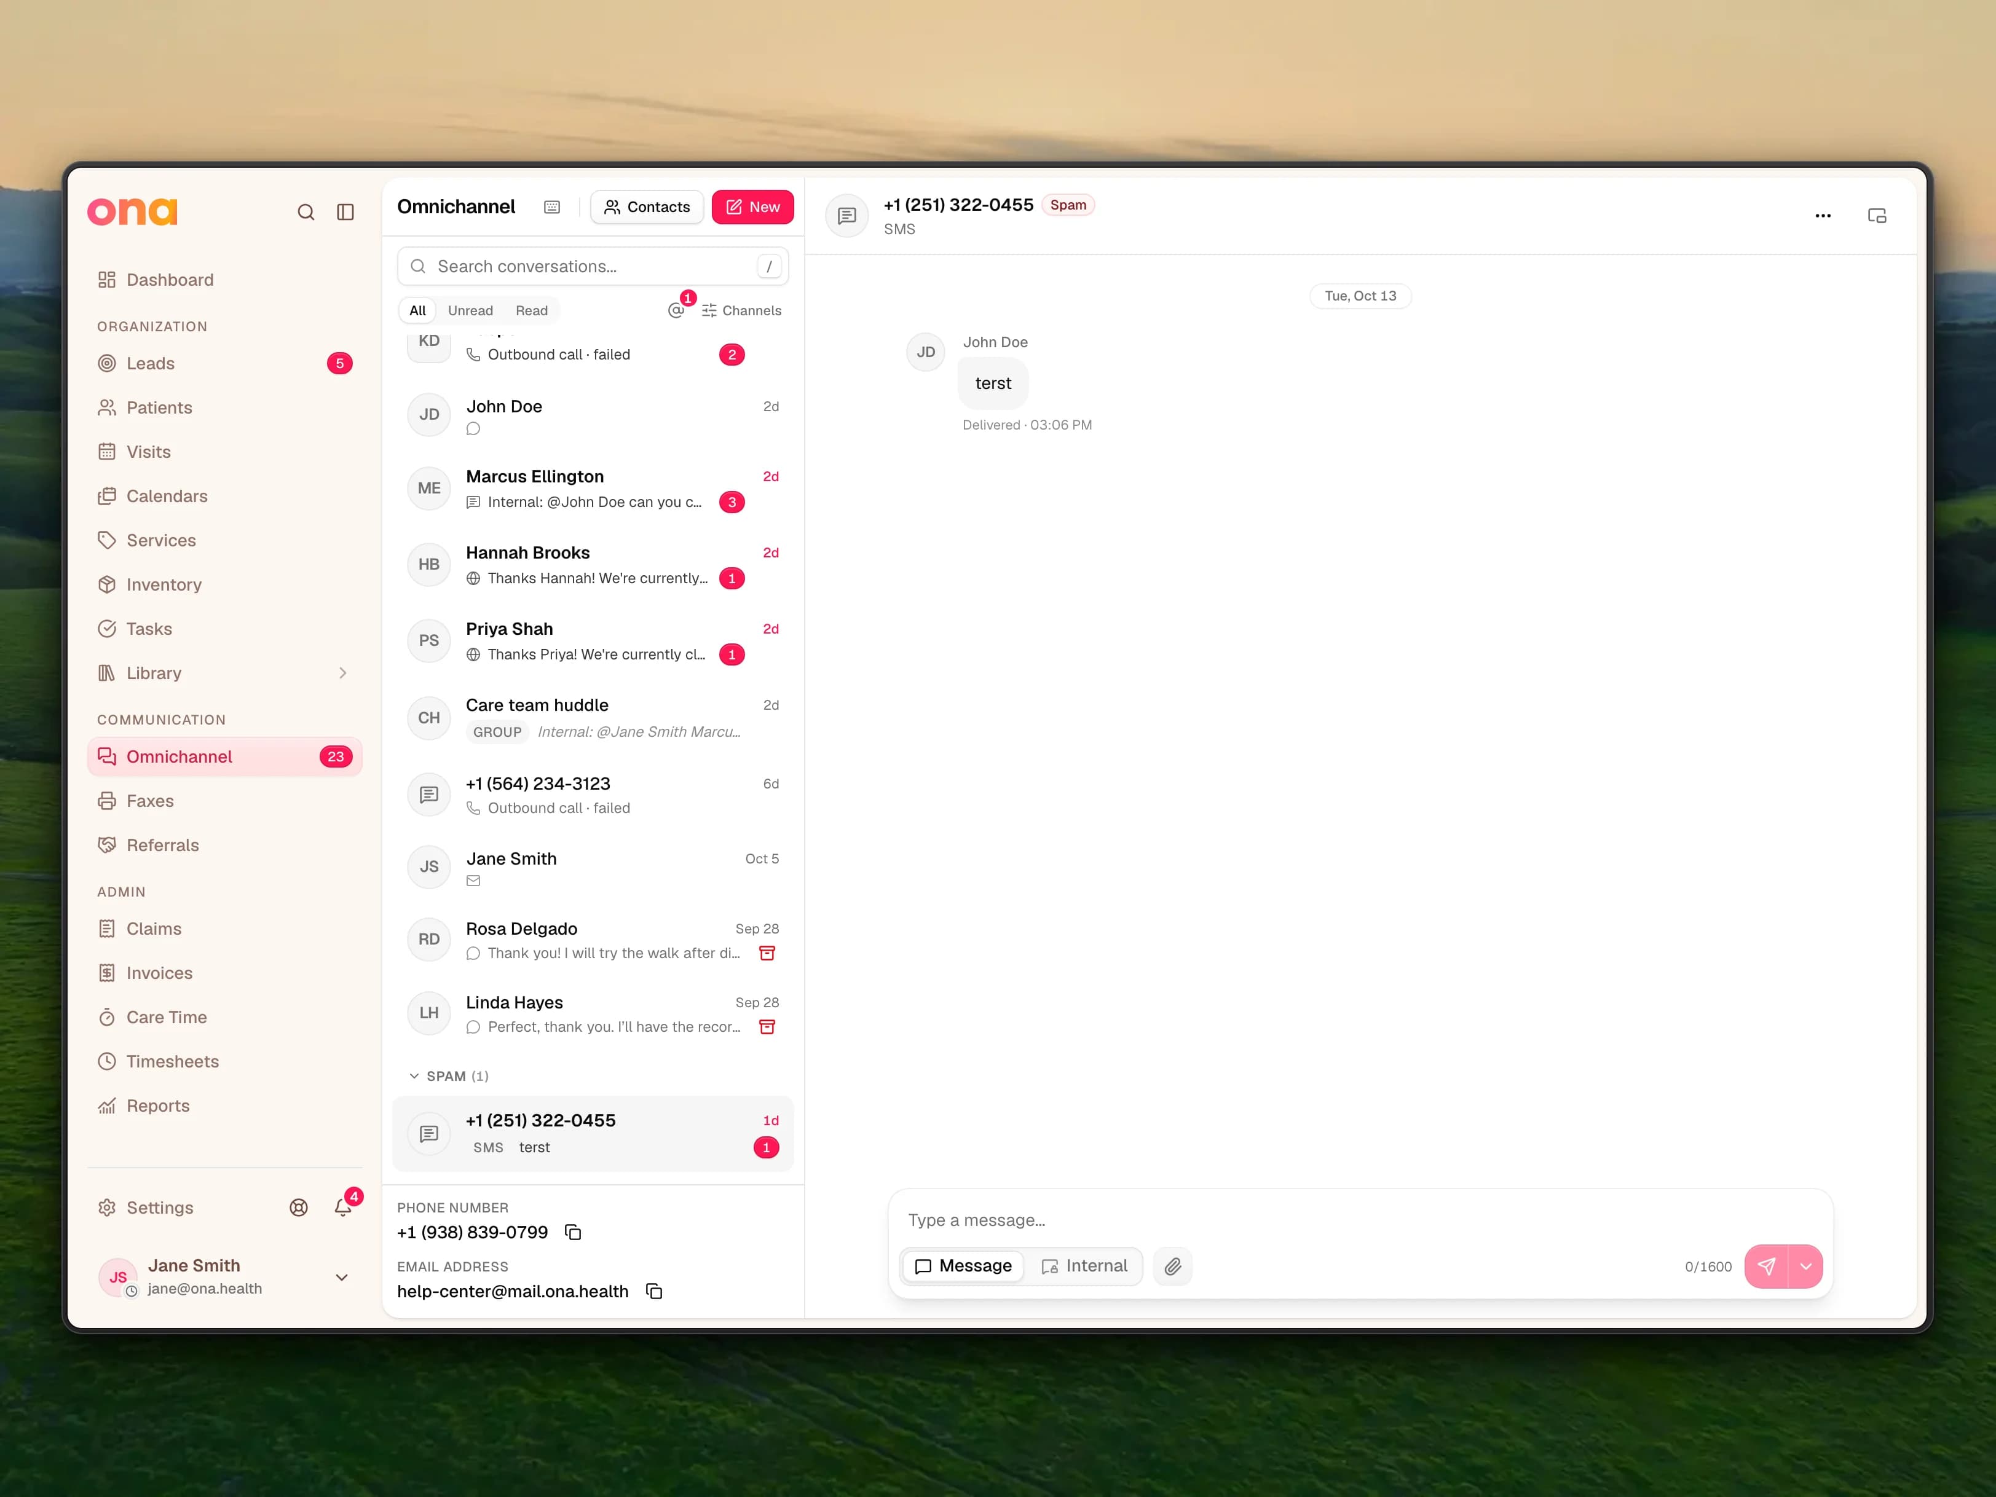Go to Dashboard
Viewport: 1996px width, 1497px height.
coord(225,280)
